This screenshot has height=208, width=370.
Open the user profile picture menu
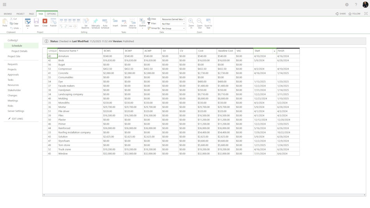[365, 5]
